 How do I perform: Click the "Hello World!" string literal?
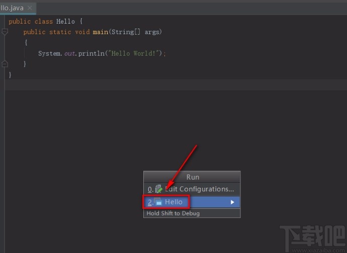point(133,53)
